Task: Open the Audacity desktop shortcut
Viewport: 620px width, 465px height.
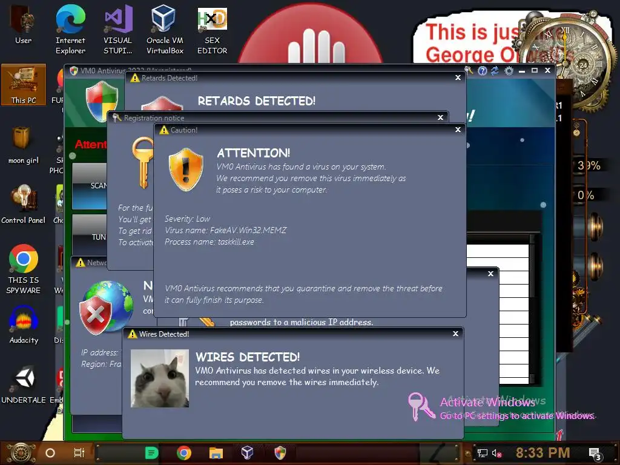Action: [24, 325]
